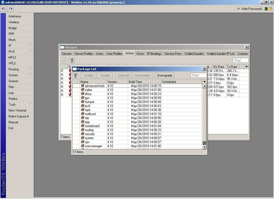Select the advanced-tools package icon
This screenshot has width=274, height=199.
click(83, 86)
